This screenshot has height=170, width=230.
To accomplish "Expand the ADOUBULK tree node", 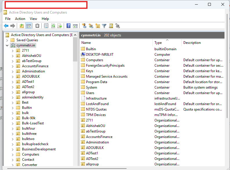I will 13,76.
